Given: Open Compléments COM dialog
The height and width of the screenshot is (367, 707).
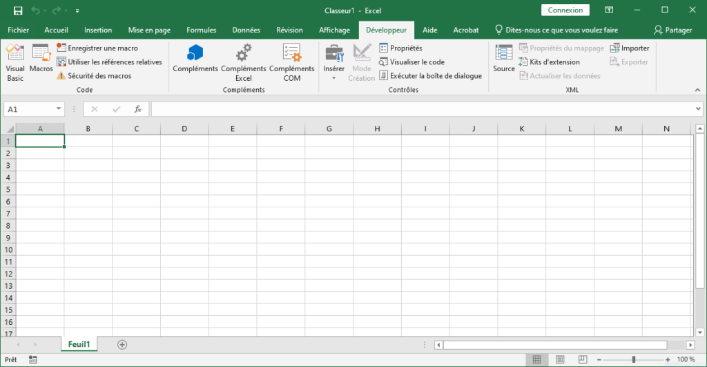Looking at the screenshot, I should click(x=292, y=63).
